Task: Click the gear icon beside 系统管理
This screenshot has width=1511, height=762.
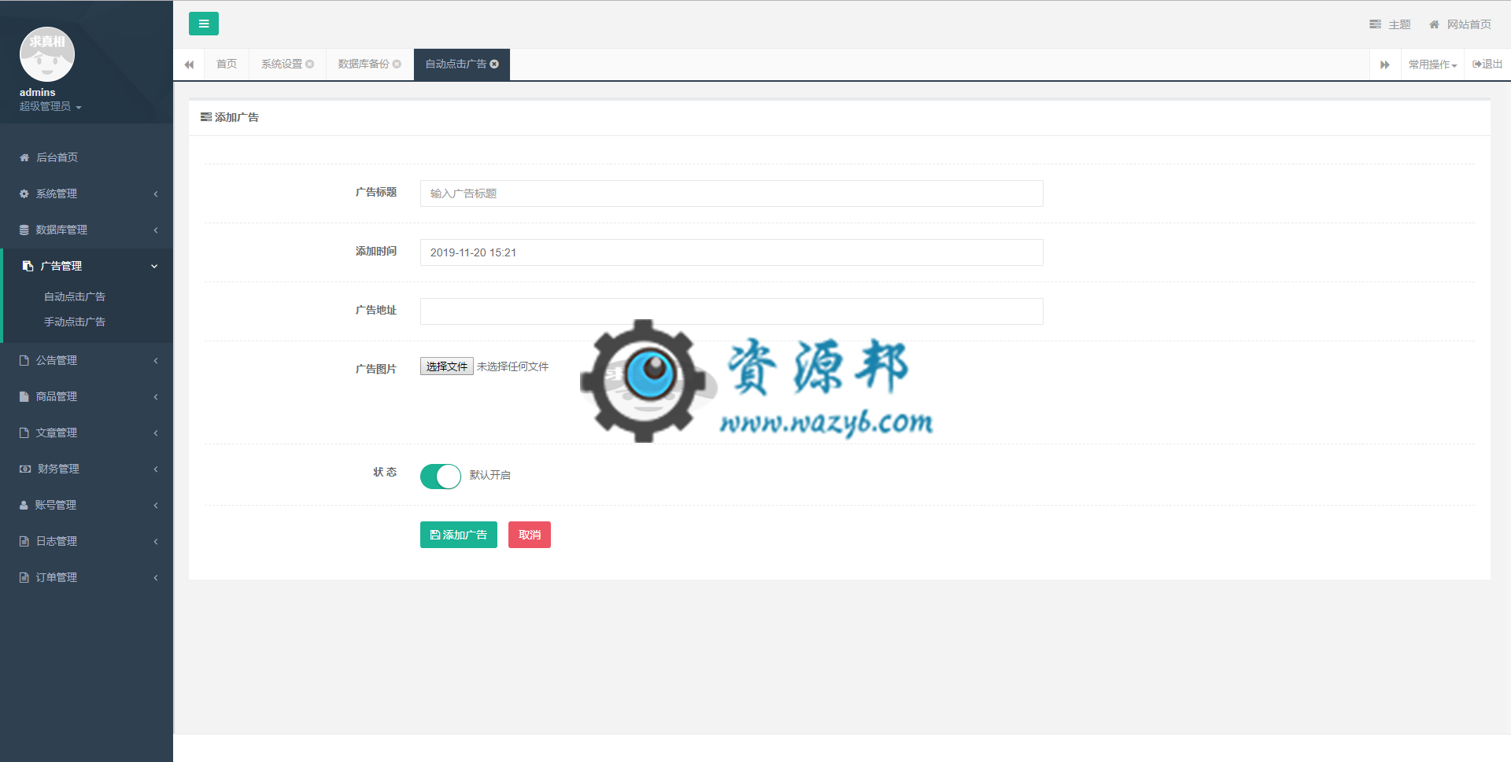Action: (x=24, y=193)
